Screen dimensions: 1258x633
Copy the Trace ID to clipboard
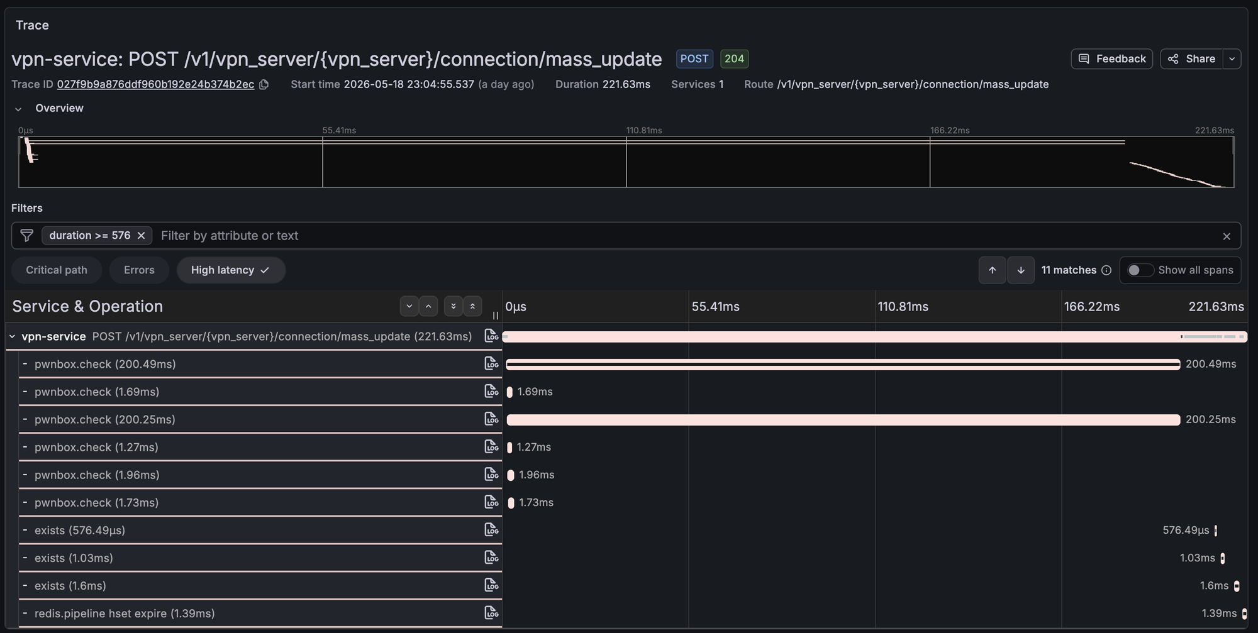[x=264, y=84]
